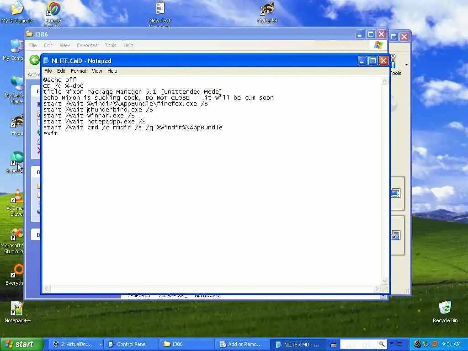Open the dropdown arrow next to Tools wrench

[x=406, y=64]
